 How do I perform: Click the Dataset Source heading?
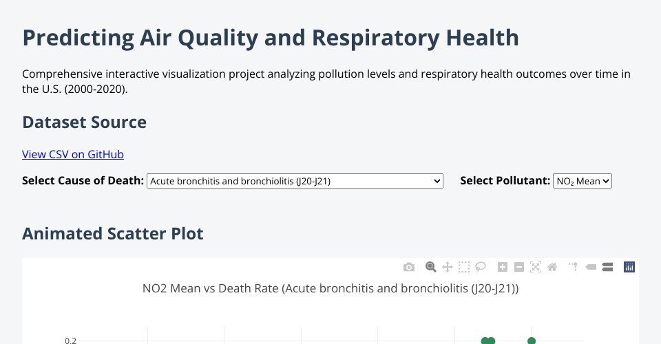[84, 122]
